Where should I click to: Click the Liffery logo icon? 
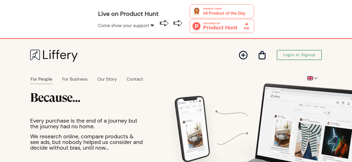(x=35, y=55)
